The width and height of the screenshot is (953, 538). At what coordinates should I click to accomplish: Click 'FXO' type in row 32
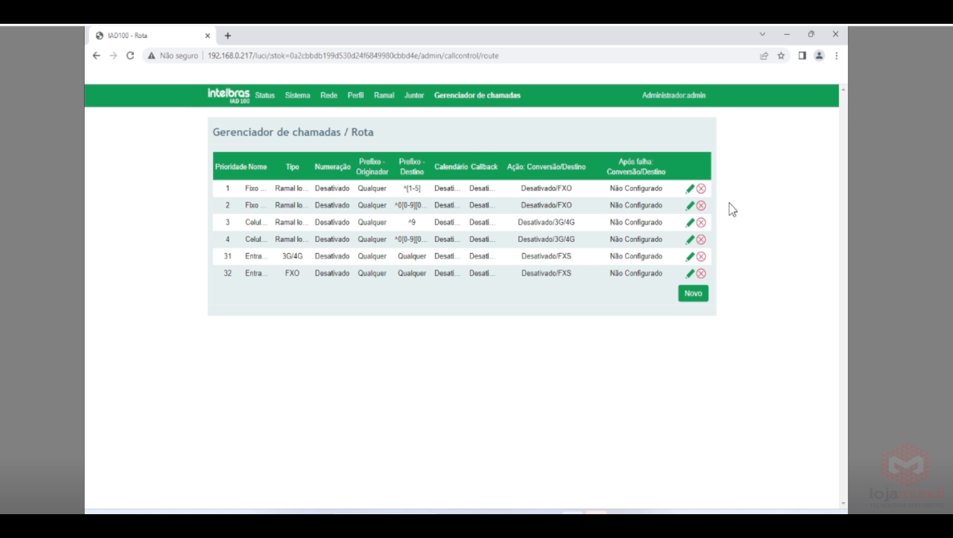tap(292, 273)
